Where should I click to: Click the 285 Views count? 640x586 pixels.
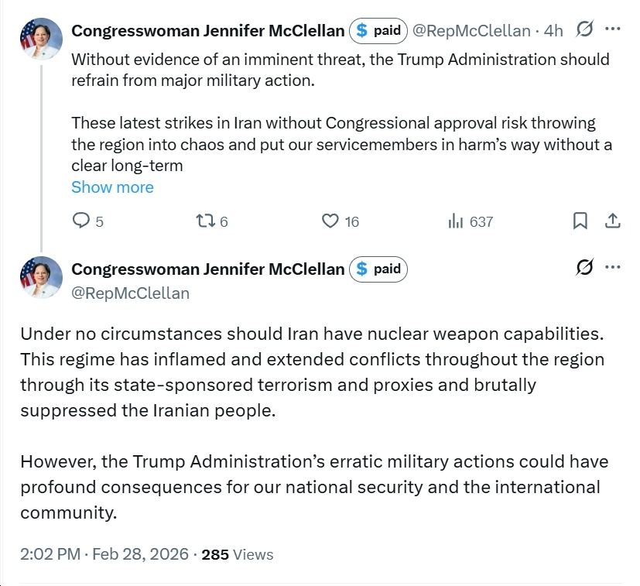point(237,554)
